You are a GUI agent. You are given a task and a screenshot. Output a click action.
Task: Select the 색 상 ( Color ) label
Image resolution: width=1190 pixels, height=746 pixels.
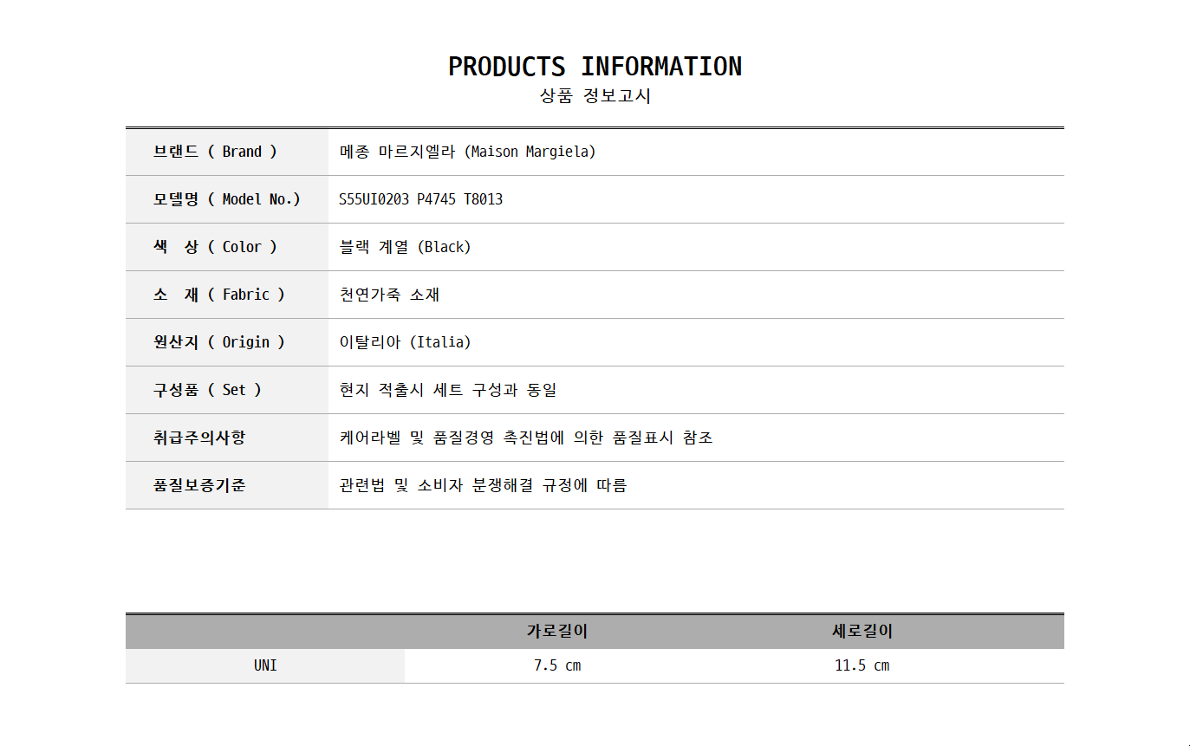[x=216, y=247]
